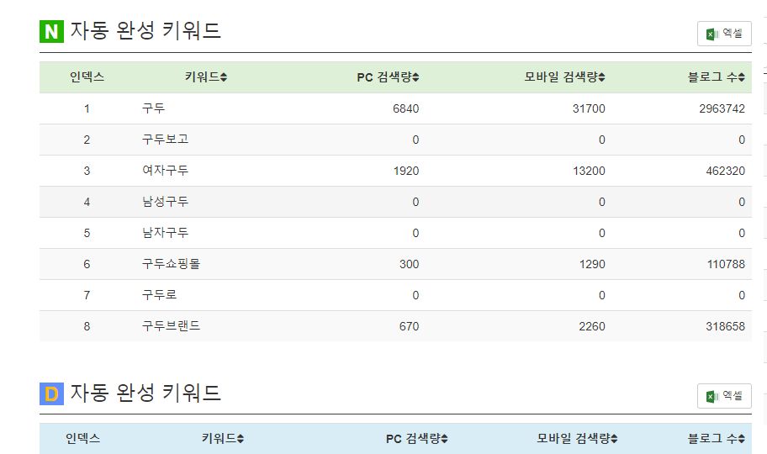The width and height of the screenshot is (767, 454).
Task: Click the N table 인덱스 header
Action: click(87, 77)
